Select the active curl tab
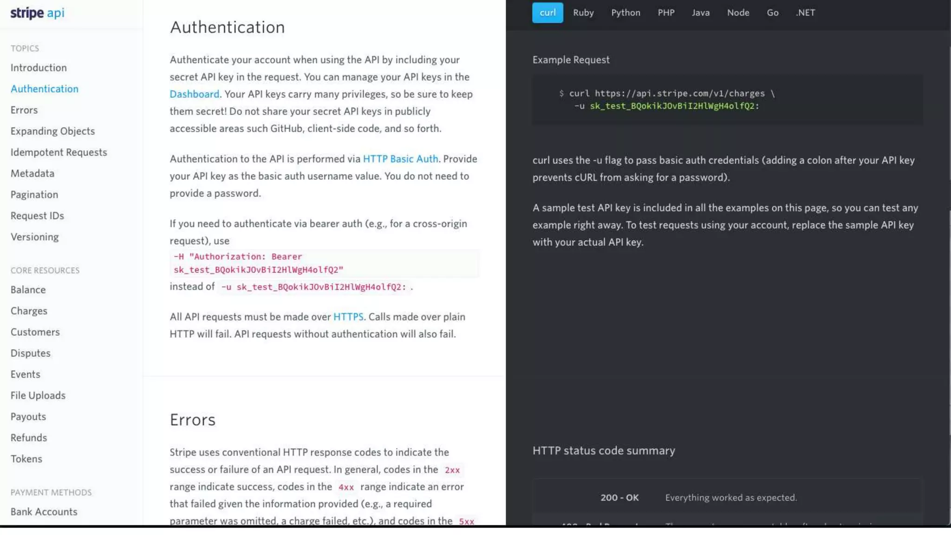Image resolution: width=951 pixels, height=535 pixels. [547, 13]
